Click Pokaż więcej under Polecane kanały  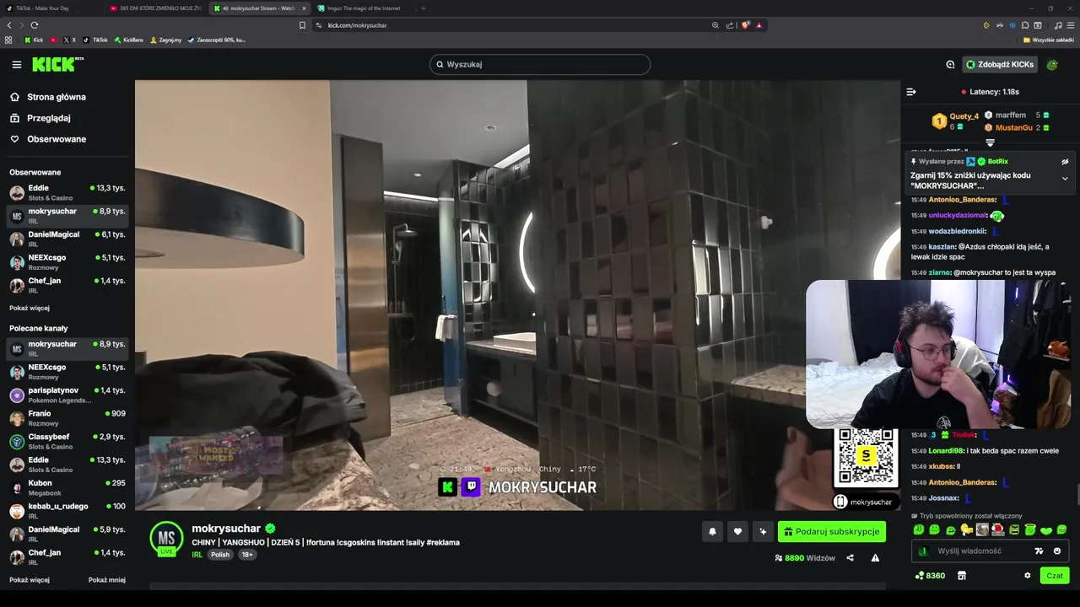pyautogui.click(x=30, y=580)
